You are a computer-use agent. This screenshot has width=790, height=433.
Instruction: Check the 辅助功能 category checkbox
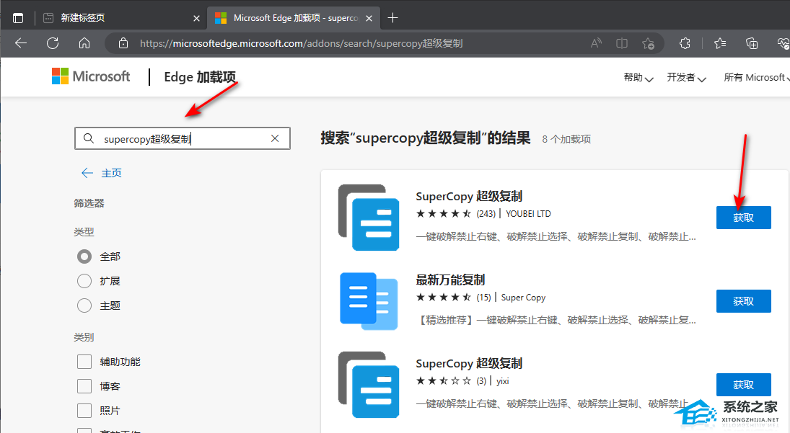coord(84,362)
